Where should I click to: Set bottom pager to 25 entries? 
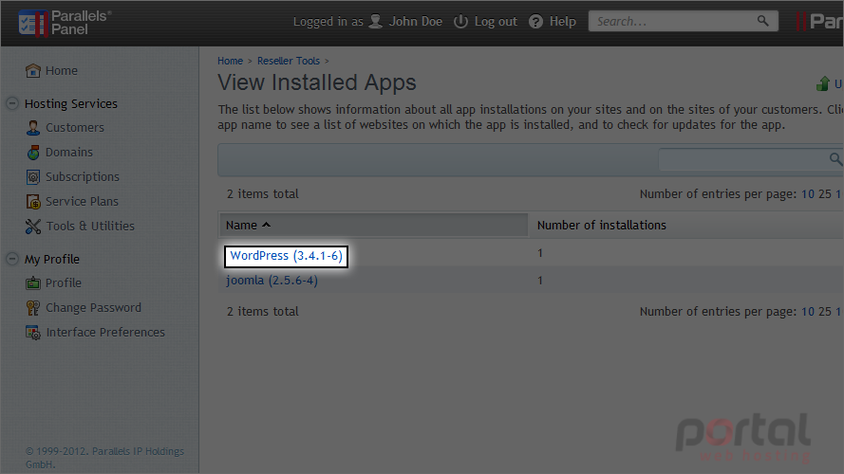[825, 312]
